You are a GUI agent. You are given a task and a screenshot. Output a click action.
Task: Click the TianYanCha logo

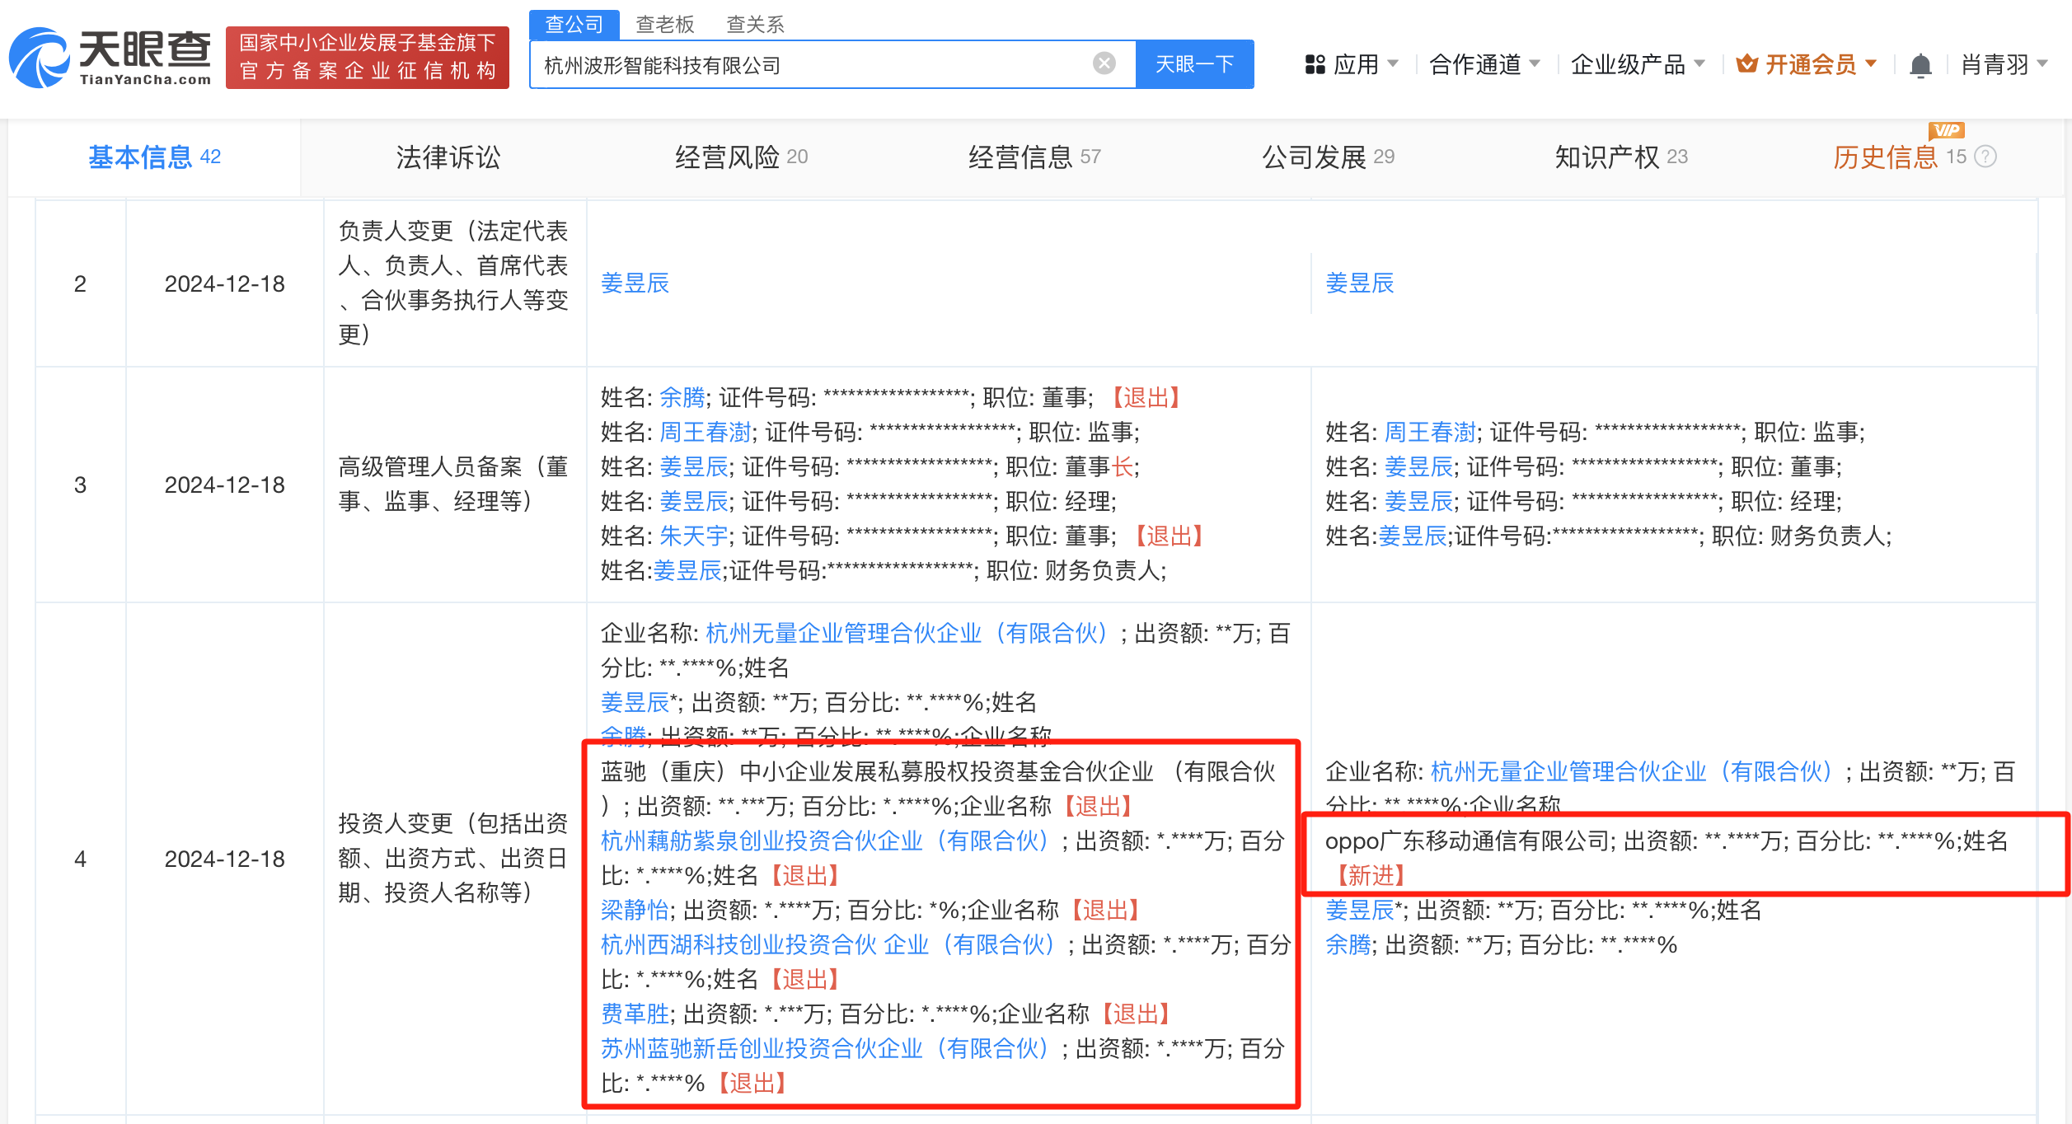pyautogui.click(x=110, y=58)
